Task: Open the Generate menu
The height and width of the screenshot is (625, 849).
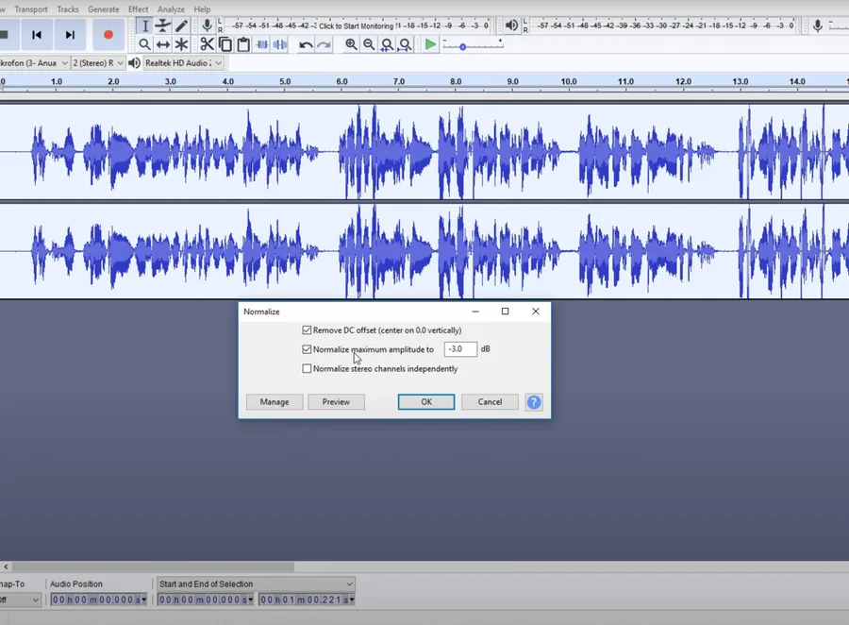Action: pos(104,9)
